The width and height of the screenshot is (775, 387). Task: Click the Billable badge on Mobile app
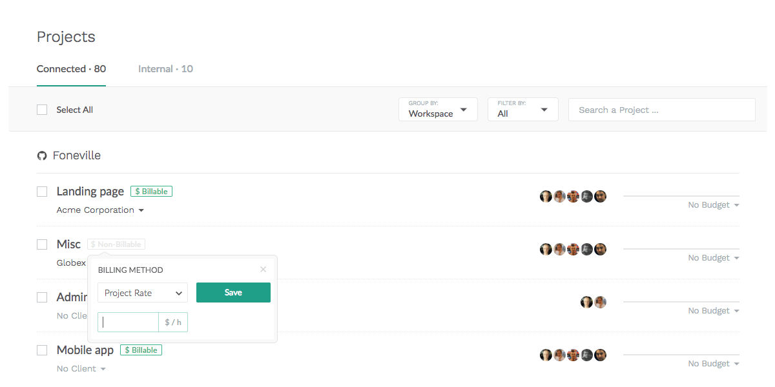(141, 350)
